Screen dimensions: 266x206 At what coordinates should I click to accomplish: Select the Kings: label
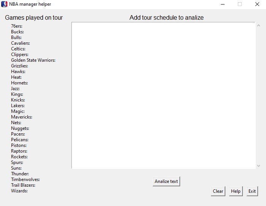pos(17,94)
